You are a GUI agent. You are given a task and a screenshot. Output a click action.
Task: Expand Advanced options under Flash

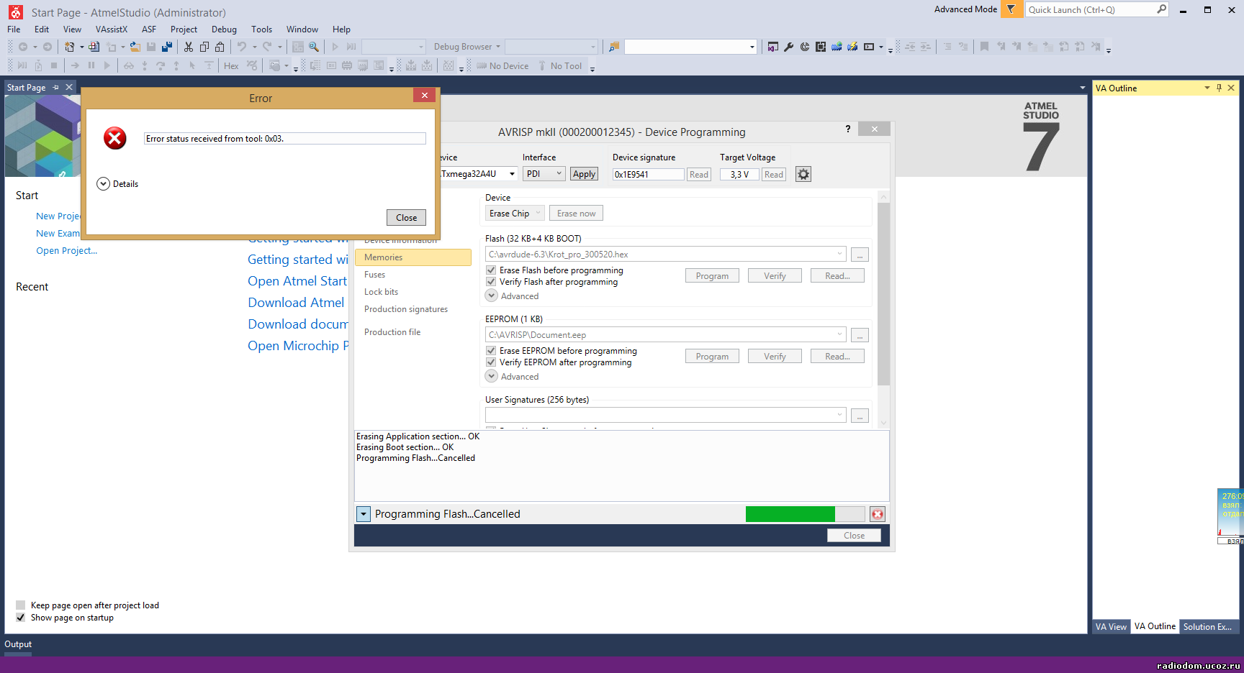tap(492, 296)
